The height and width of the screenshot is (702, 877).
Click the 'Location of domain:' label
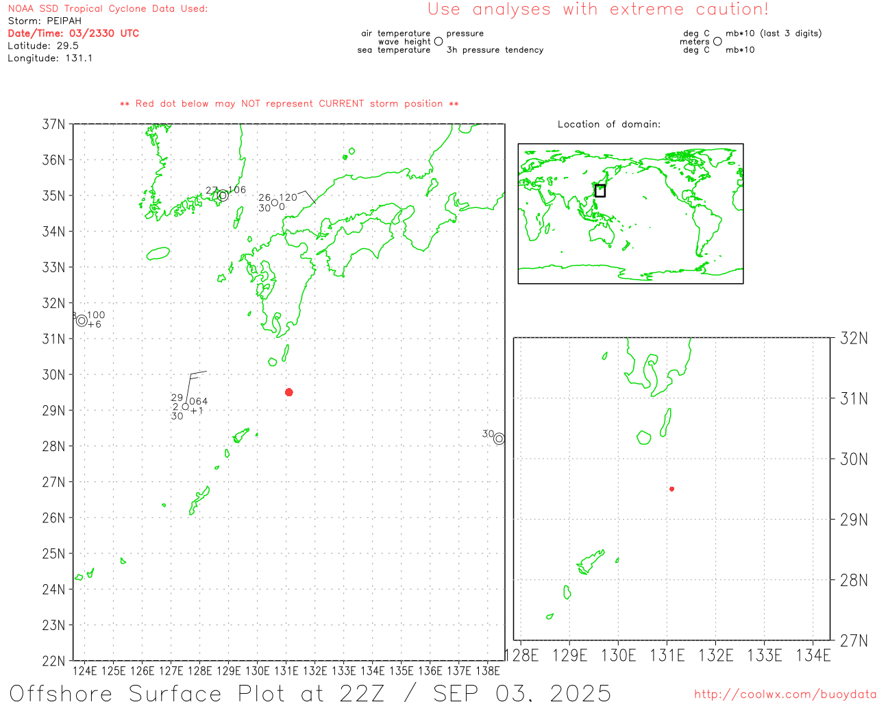609,124
